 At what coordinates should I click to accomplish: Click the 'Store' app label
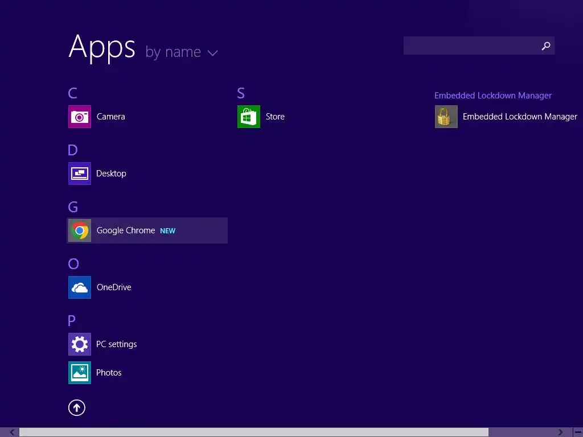[x=275, y=117]
